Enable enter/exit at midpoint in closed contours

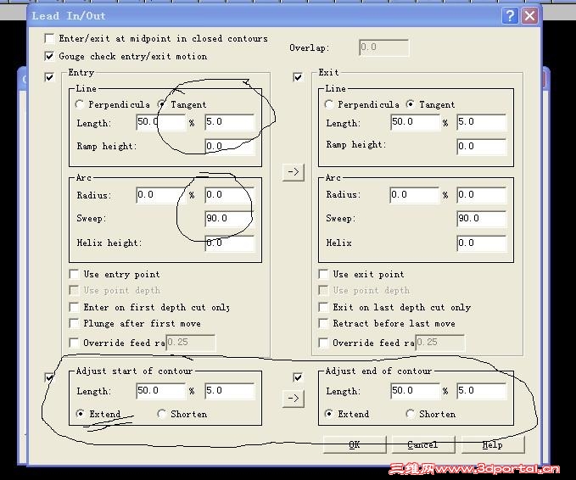tap(49, 38)
